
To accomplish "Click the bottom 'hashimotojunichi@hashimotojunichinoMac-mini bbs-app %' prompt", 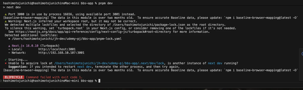I will pyautogui.click(x=50, y=81).
